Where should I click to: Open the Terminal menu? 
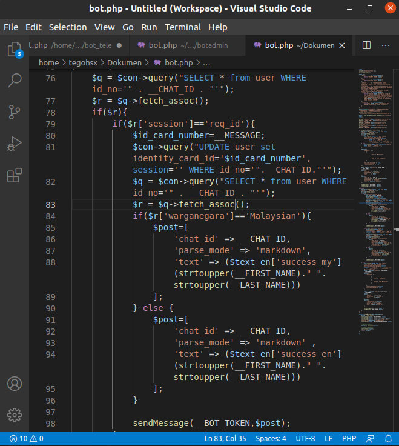click(183, 27)
